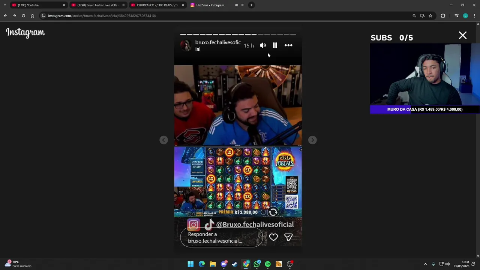Image resolution: width=480 pixels, height=270 pixels.
Task: Close the CHURRASCO tab
Action: [183, 5]
